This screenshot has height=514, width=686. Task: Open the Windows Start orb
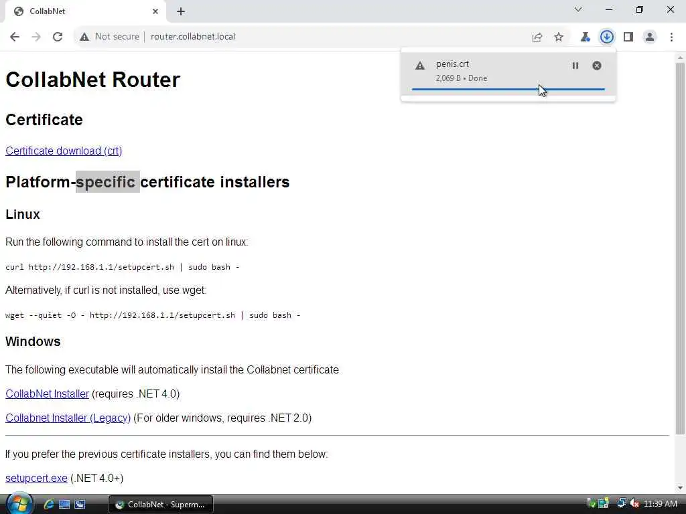point(19,503)
